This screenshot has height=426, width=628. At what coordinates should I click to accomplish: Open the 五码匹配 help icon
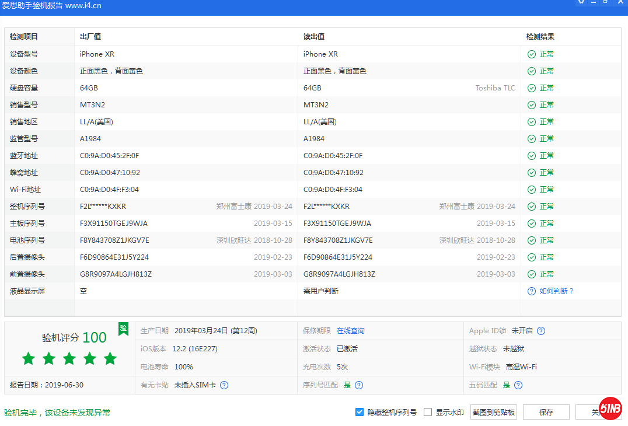click(x=518, y=385)
